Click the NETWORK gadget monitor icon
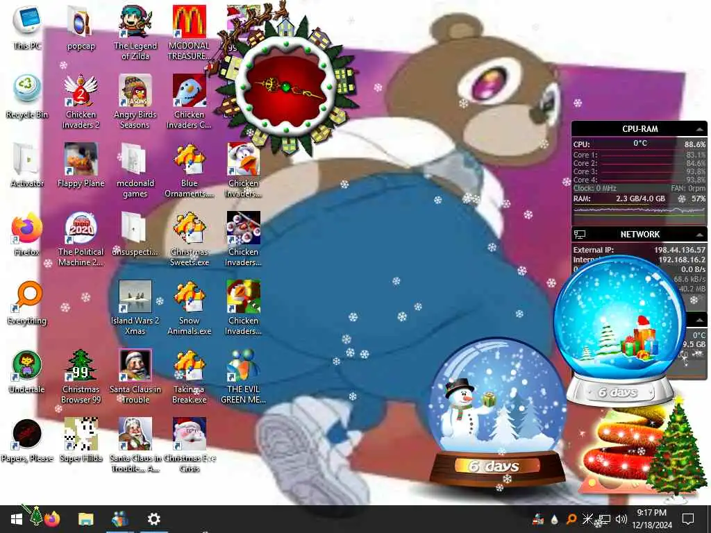This screenshot has width=711, height=533. 580,235
